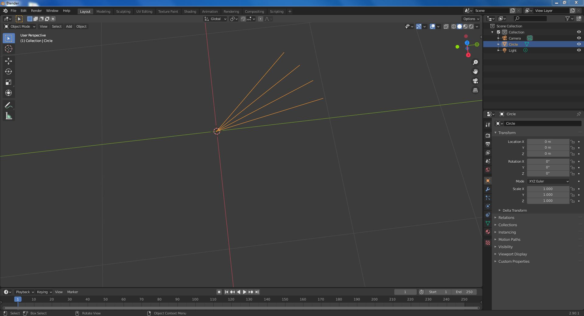This screenshot has height=316, width=584.
Task: Switch orthographic perspective grid icon
Action: click(x=475, y=90)
